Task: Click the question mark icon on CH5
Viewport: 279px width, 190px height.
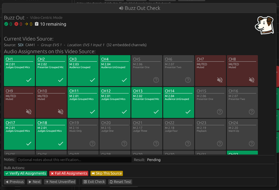Action: pos(156,80)
